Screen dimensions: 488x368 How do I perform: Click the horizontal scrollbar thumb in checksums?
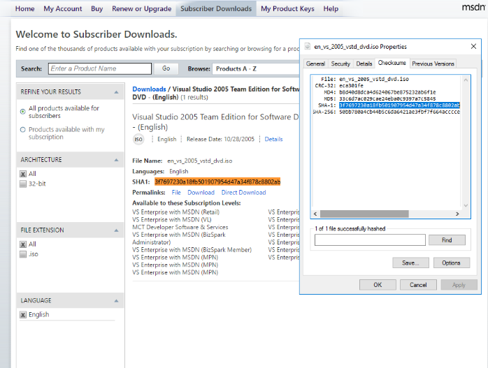pos(364,214)
